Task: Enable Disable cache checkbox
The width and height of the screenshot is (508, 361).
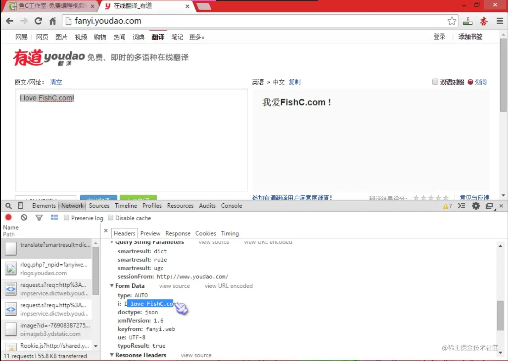Action: coord(110,217)
